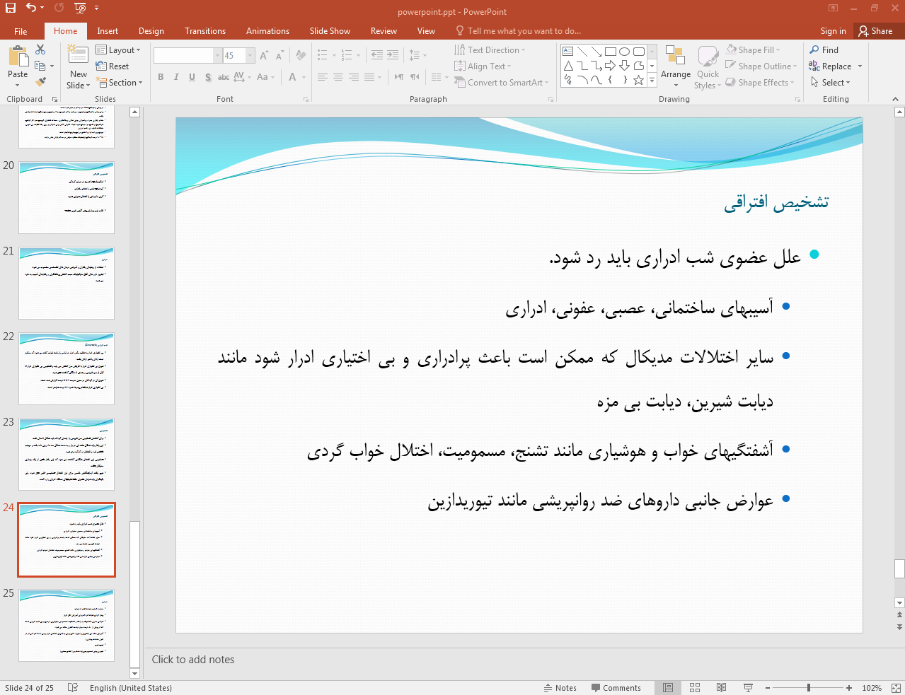
Task: Switch to the Design tab
Action: 151,31
